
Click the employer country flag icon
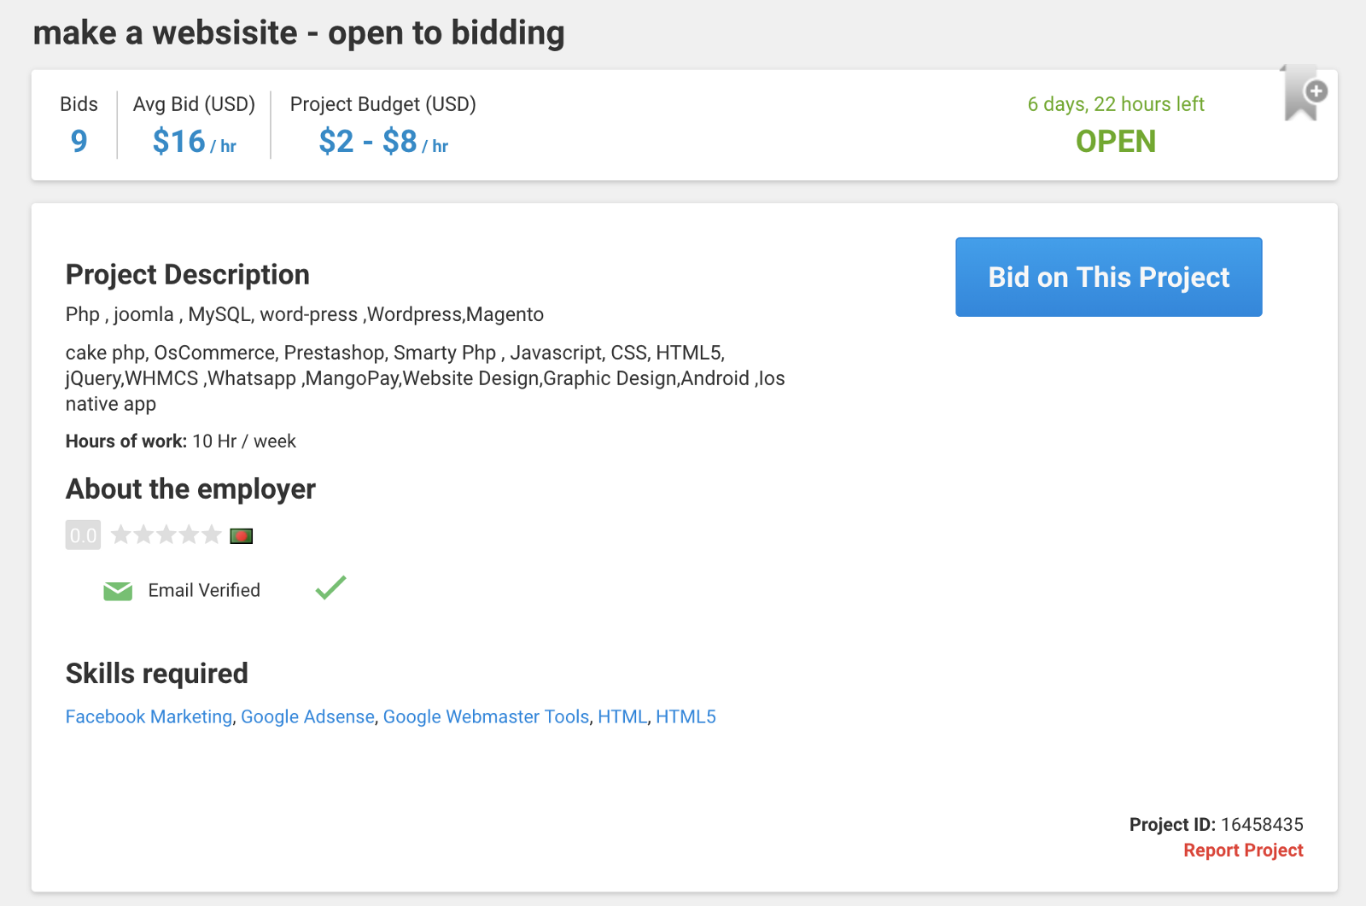pos(242,536)
